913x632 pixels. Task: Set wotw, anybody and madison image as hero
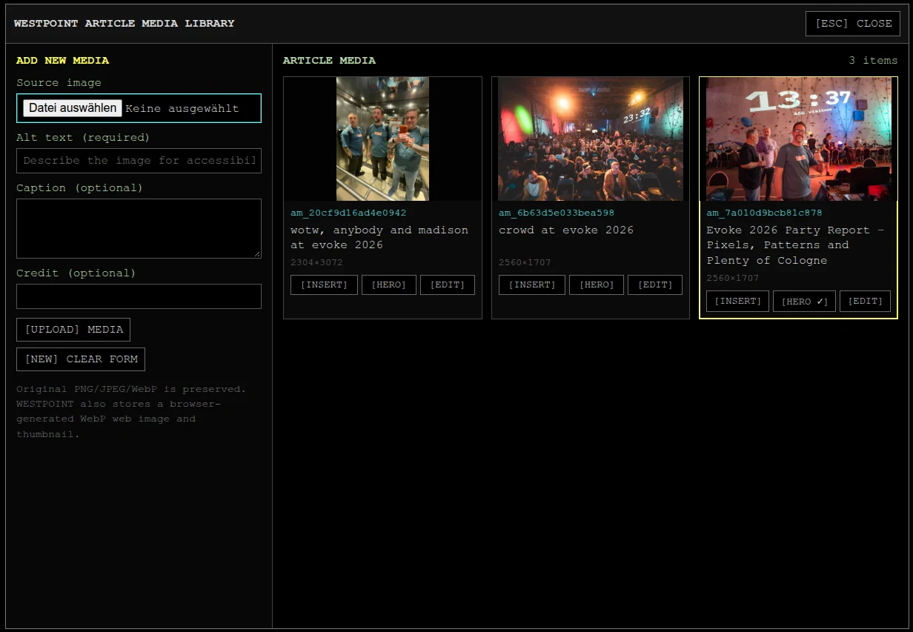pyautogui.click(x=389, y=285)
